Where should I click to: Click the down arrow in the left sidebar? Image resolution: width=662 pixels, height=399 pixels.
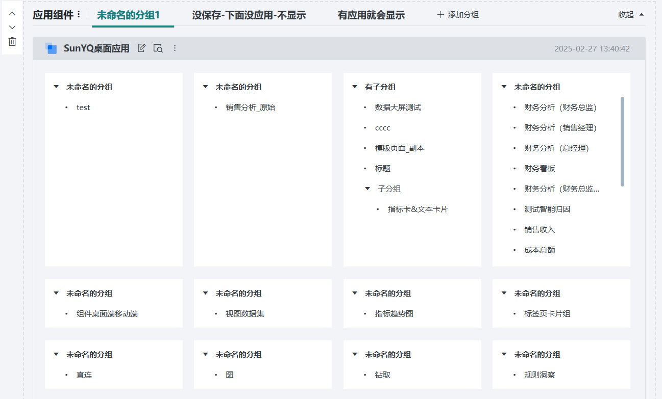coord(12,27)
